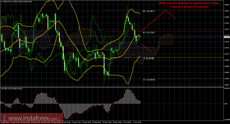230x124 pixels.
Task: Click the 29 Sep 12:00 time axis label
Action: coord(107,122)
